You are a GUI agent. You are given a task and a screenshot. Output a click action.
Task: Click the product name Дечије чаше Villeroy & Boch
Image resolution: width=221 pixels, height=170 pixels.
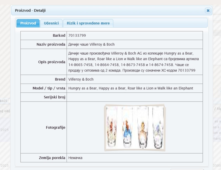coord(91,44)
